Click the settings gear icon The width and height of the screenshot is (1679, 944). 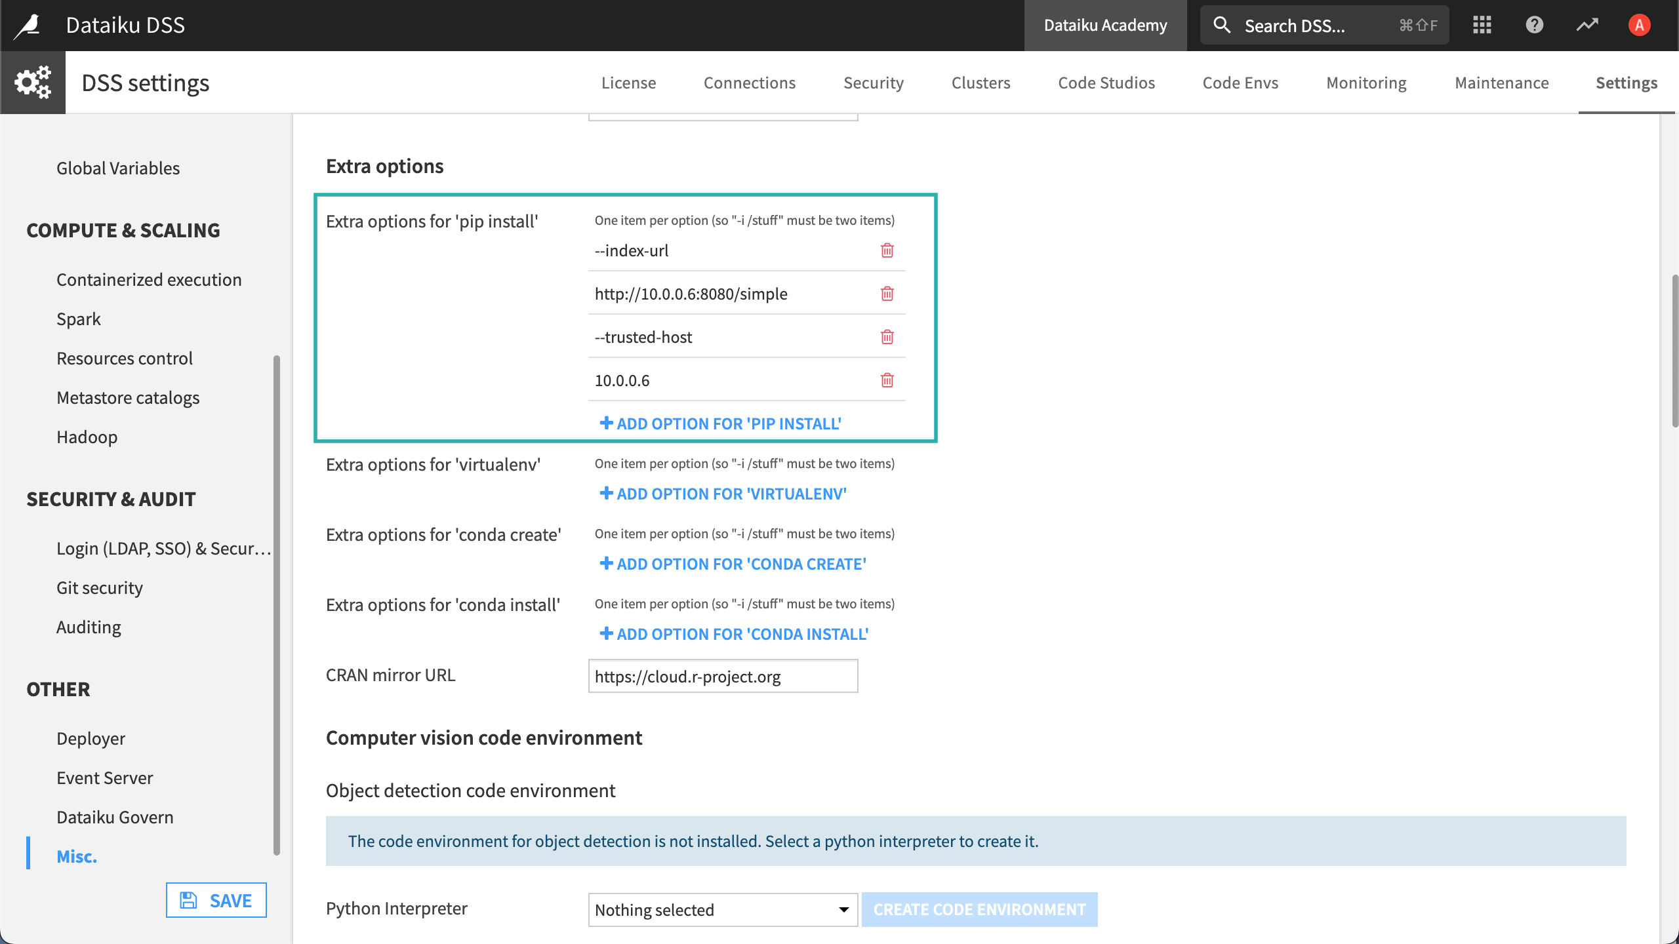click(x=31, y=81)
